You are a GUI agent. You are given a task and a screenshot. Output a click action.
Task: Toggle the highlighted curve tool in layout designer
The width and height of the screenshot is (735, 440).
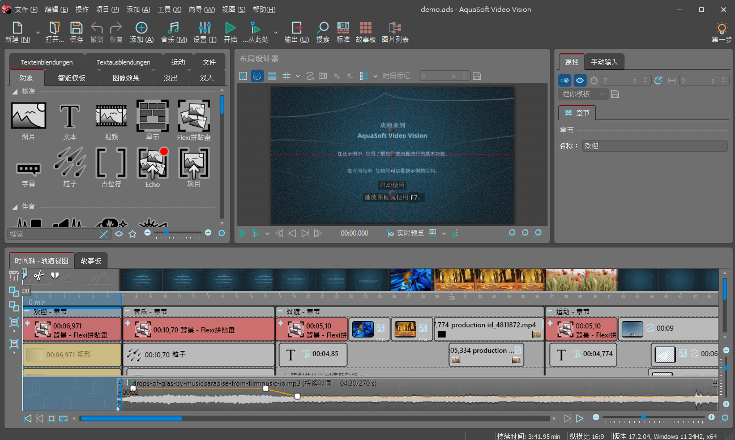point(257,76)
